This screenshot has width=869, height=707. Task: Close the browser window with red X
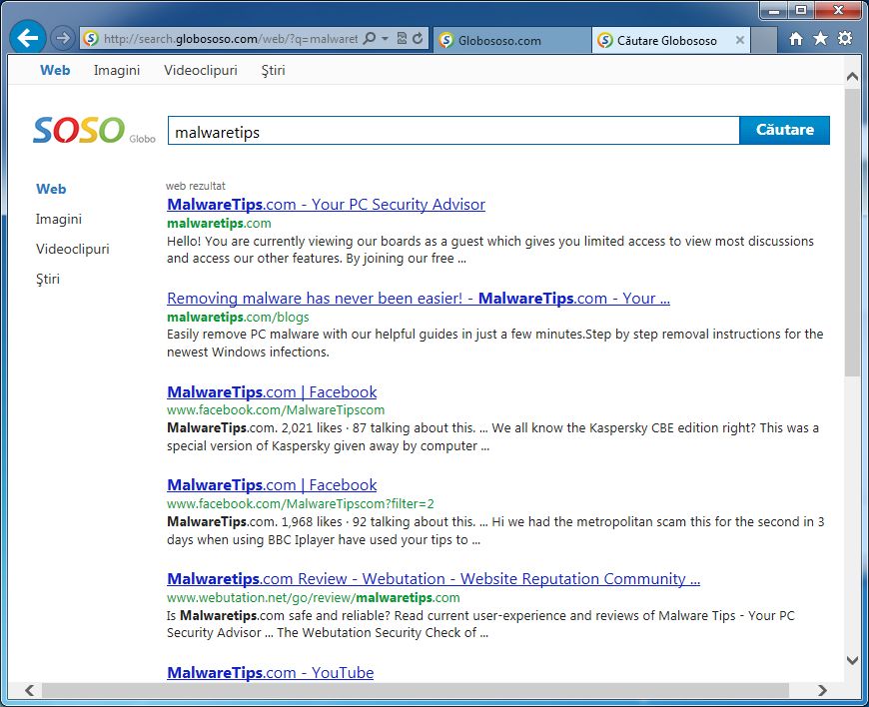point(838,11)
